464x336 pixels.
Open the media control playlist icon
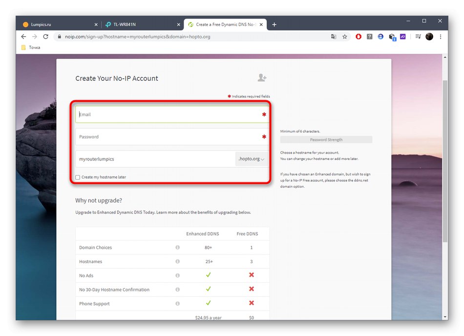pos(418,37)
